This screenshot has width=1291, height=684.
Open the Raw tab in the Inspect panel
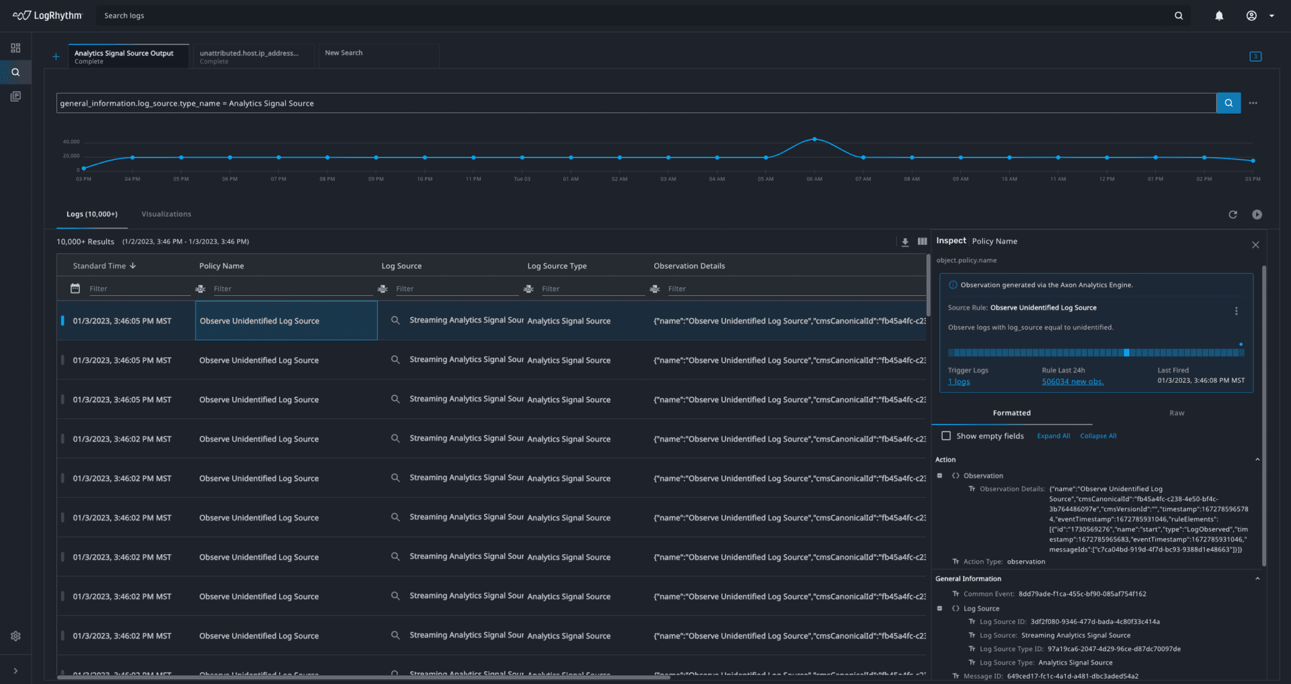(x=1176, y=412)
